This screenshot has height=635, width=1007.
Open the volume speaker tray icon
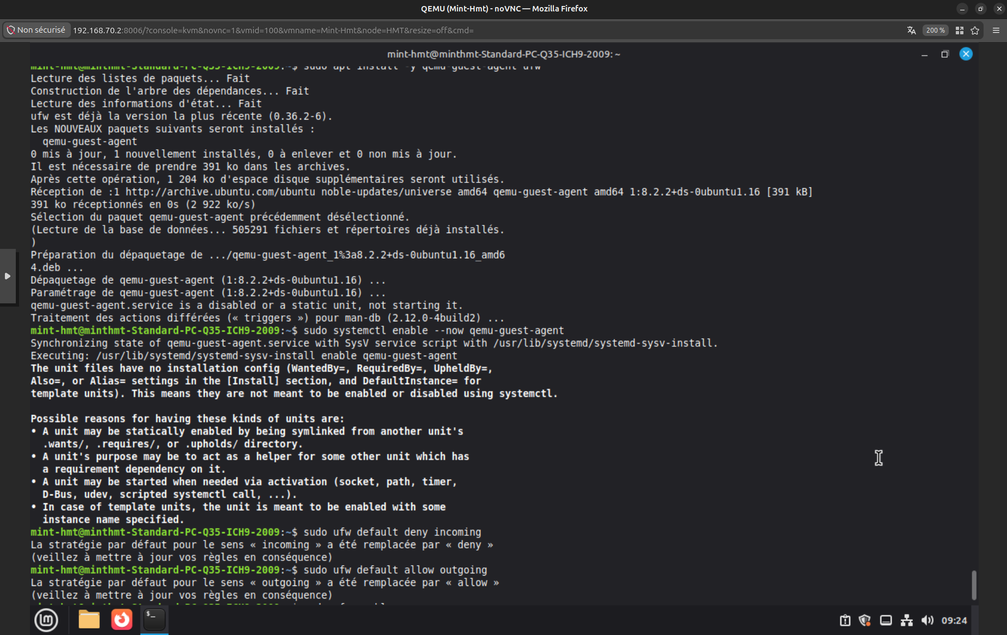(x=927, y=620)
